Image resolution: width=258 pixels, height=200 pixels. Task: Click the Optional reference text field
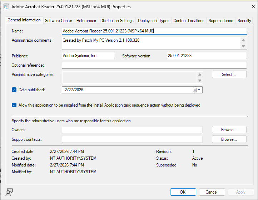click(x=154, y=65)
